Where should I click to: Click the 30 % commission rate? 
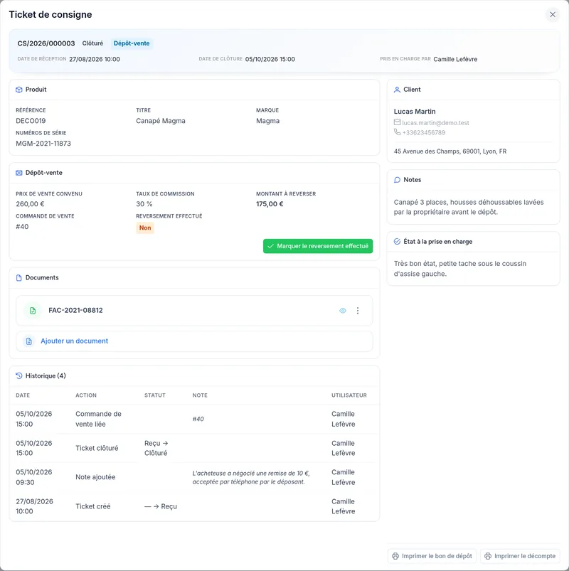pos(144,204)
